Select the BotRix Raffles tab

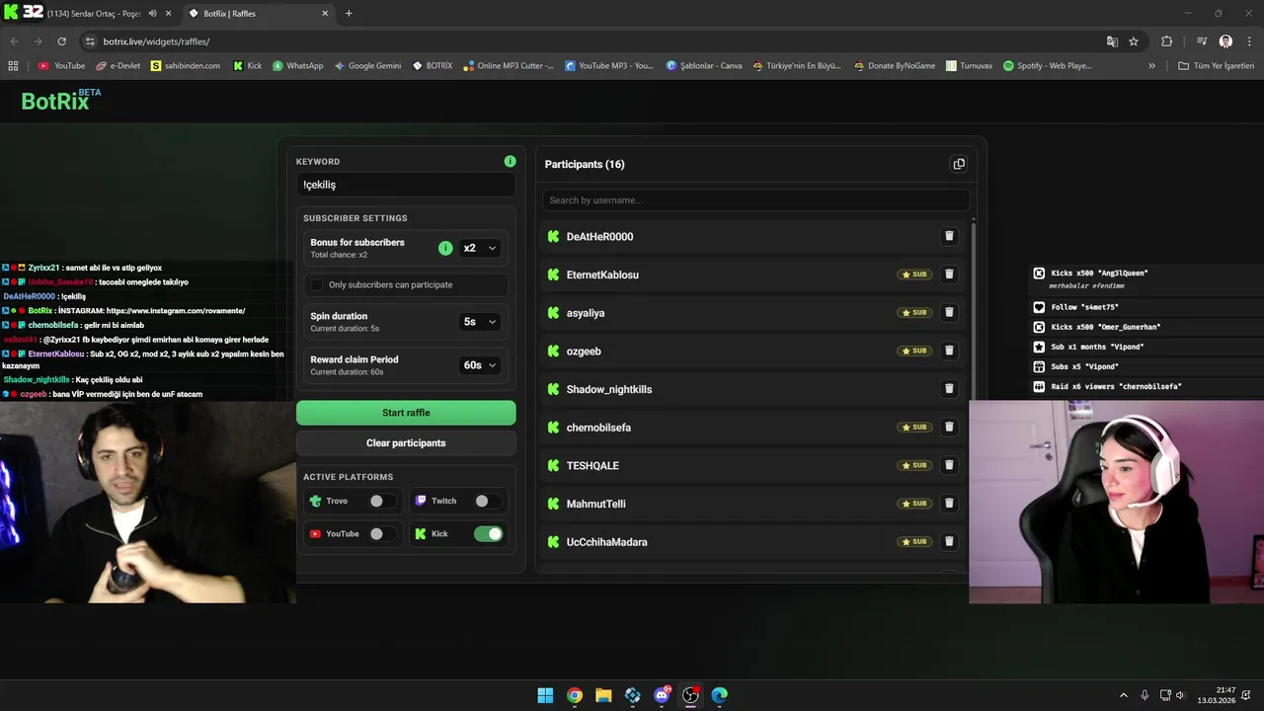click(x=260, y=13)
